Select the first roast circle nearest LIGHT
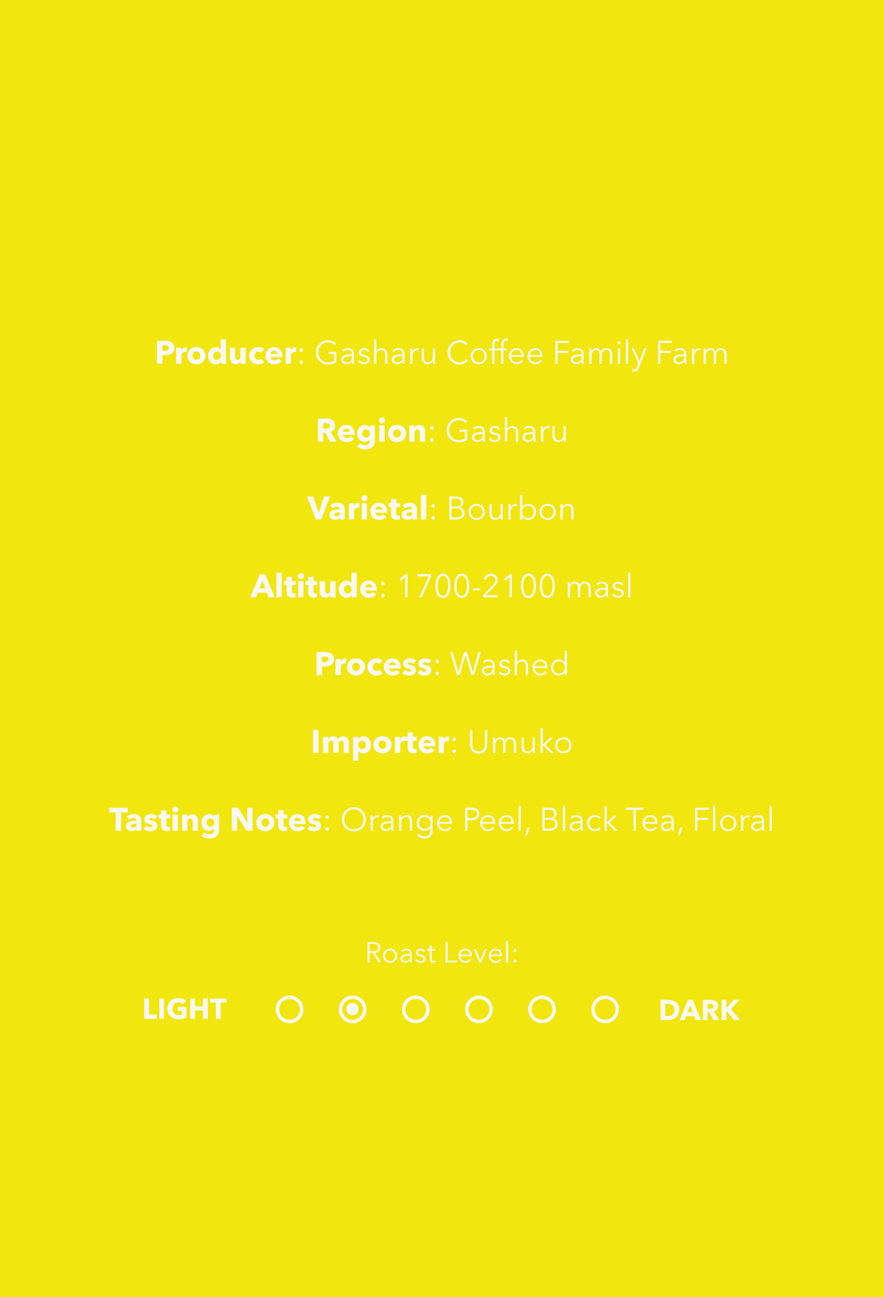This screenshot has width=884, height=1297. click(x=289, y=1010)
